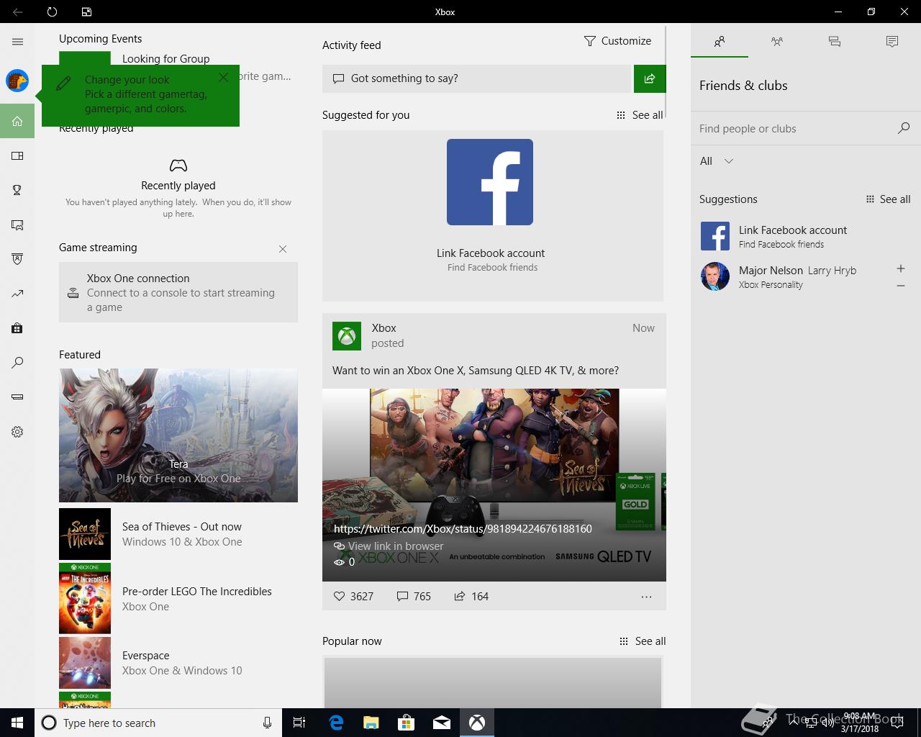
Task: Dismiss the Change your look tip
Action: pos(224,77)
